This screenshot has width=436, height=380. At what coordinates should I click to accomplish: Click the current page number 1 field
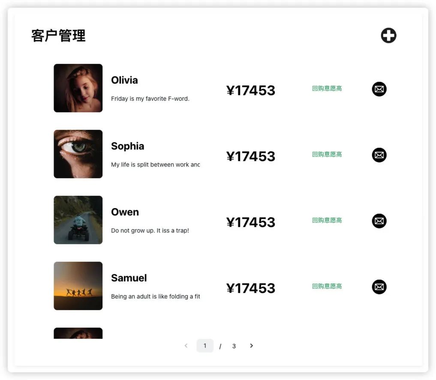click(x=205, y=346)
